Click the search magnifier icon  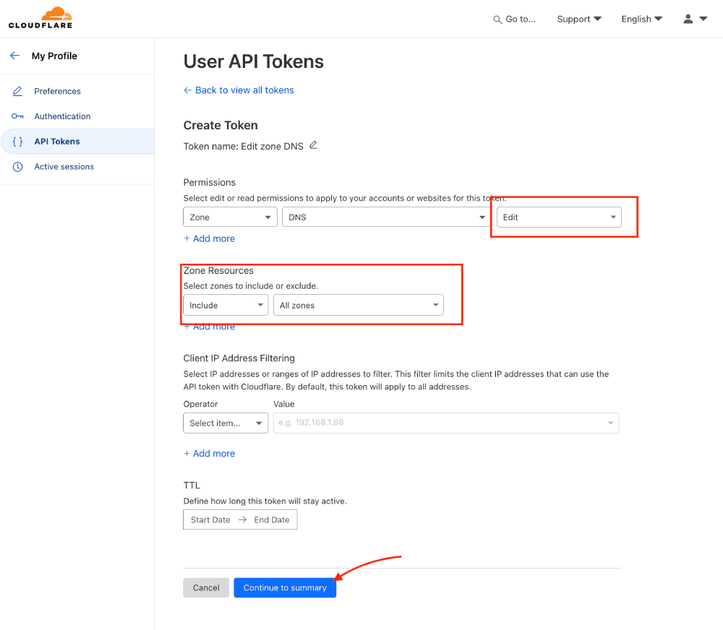coord(497,20)
